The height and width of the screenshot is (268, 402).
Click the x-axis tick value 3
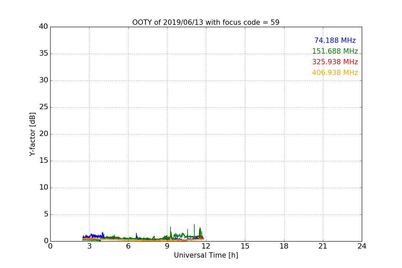coord(89,246)
